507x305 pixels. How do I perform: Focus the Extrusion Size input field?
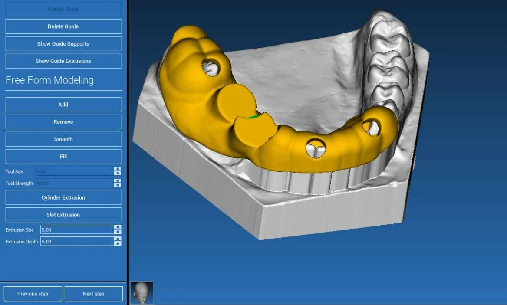pyautogui.click(x=77, y=230)
